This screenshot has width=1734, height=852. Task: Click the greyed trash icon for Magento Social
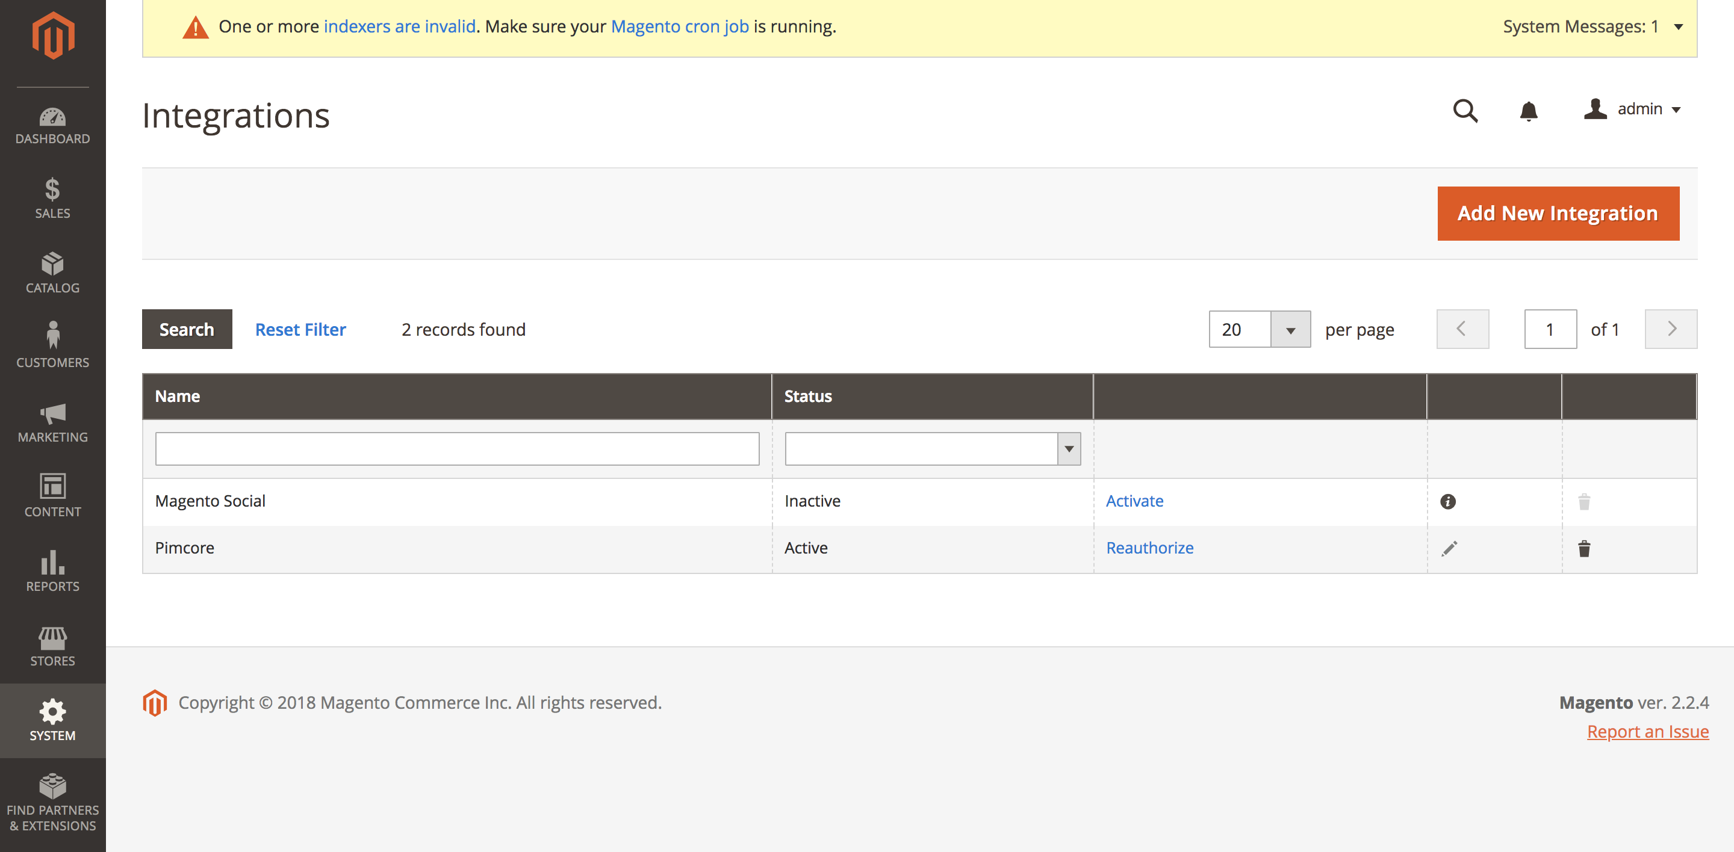(x=1585, y=502)
